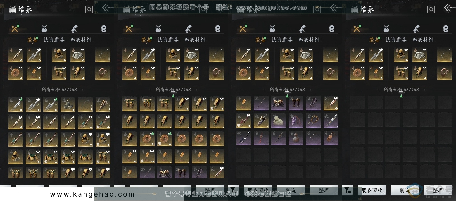
Task: Select equipped leg armor slot in second panel
Action: coord(173,73)
